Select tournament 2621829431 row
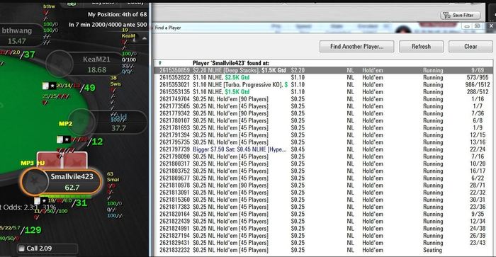Image resolution: width=496 pixels, height=257 pixels. (323, 243)
